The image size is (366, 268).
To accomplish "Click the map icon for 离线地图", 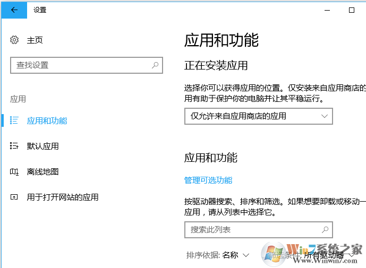I will [14, 171].
